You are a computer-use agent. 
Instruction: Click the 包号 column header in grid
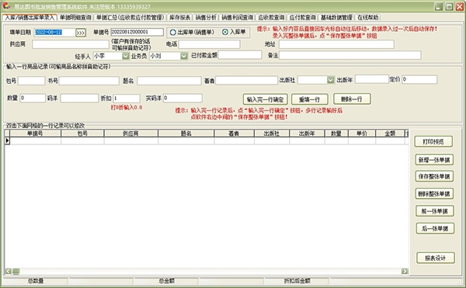pos(82,134)
